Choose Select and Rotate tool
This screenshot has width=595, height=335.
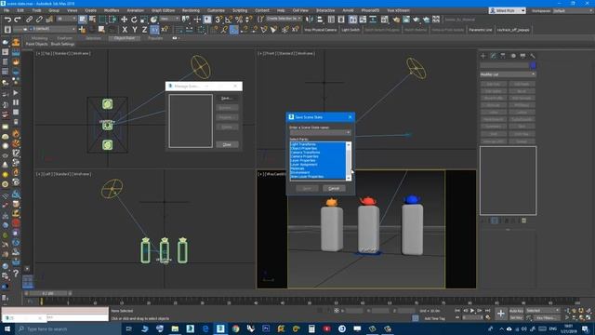click(134, 20)
